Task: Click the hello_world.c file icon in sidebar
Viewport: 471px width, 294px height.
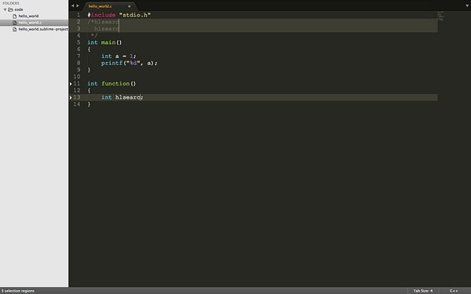Action: pos(14,23)
